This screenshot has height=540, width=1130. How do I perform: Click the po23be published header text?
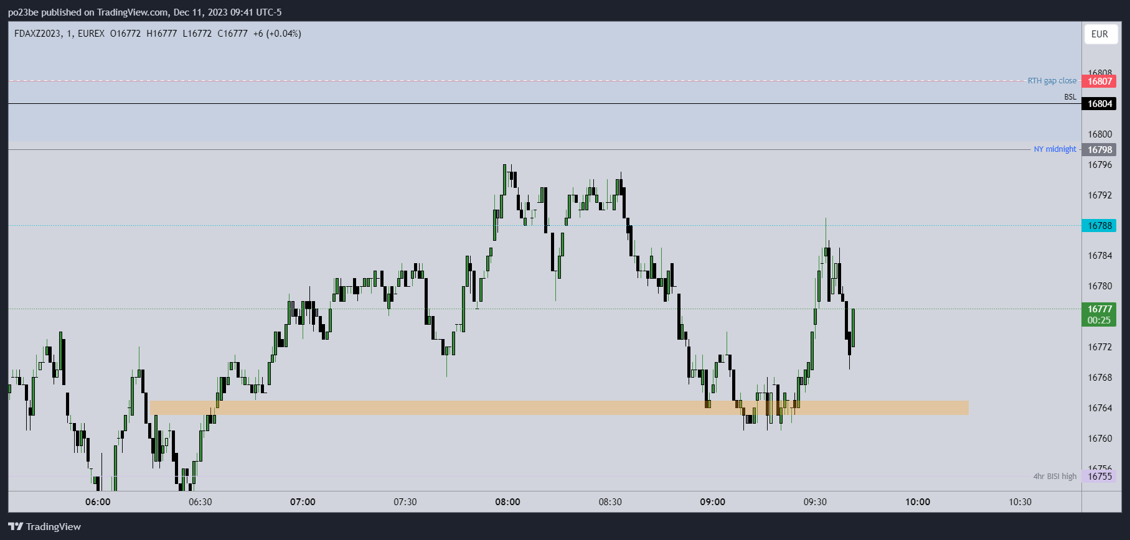[x=144, y=12]
